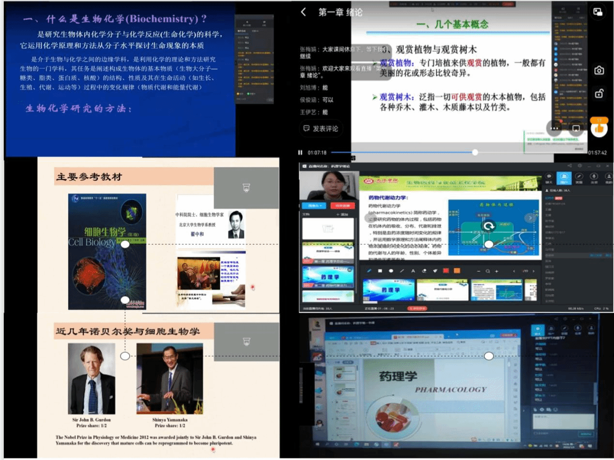Select the ellipse shape tool
Viewport: 614px width, 460px height.
(391, 271)
